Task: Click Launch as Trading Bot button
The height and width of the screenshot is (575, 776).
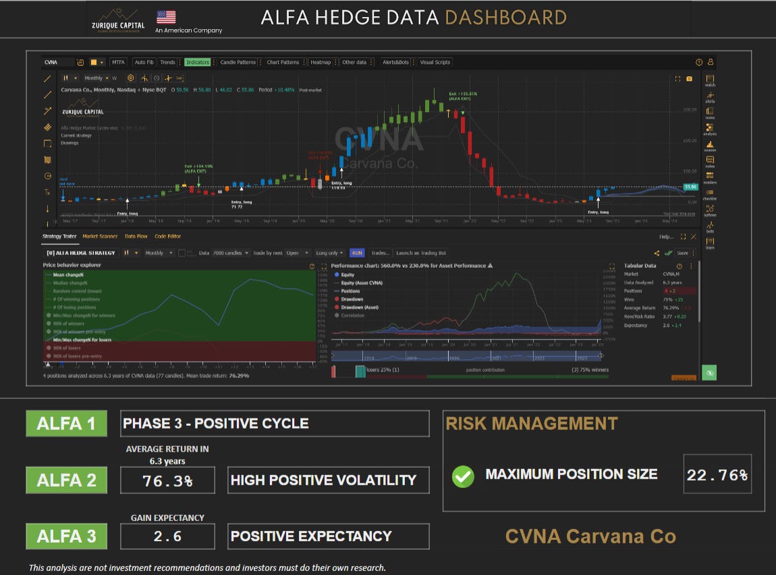Action: [x=421, y=253]
